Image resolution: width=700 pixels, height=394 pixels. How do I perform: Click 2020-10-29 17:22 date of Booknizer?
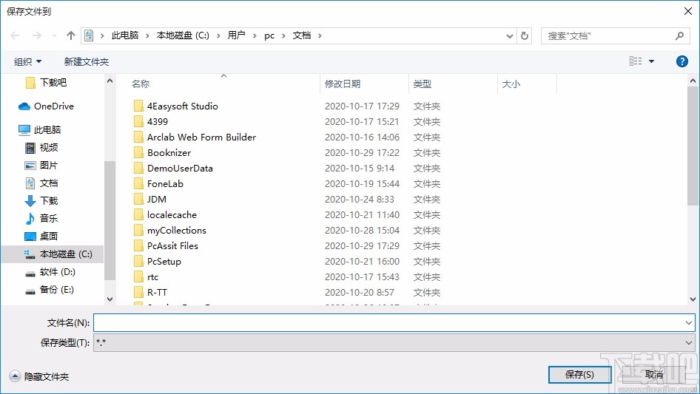point(362,152)
